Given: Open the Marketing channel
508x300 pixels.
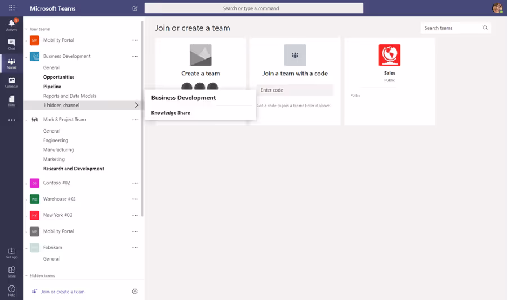Looking at the screenshot, I should point(54,159).
